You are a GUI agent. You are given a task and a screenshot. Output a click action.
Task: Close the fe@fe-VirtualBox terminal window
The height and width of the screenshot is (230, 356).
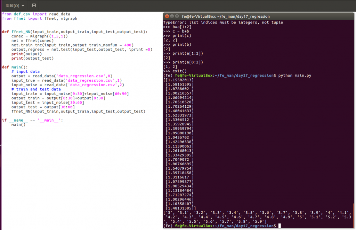[x=167, y=16]
